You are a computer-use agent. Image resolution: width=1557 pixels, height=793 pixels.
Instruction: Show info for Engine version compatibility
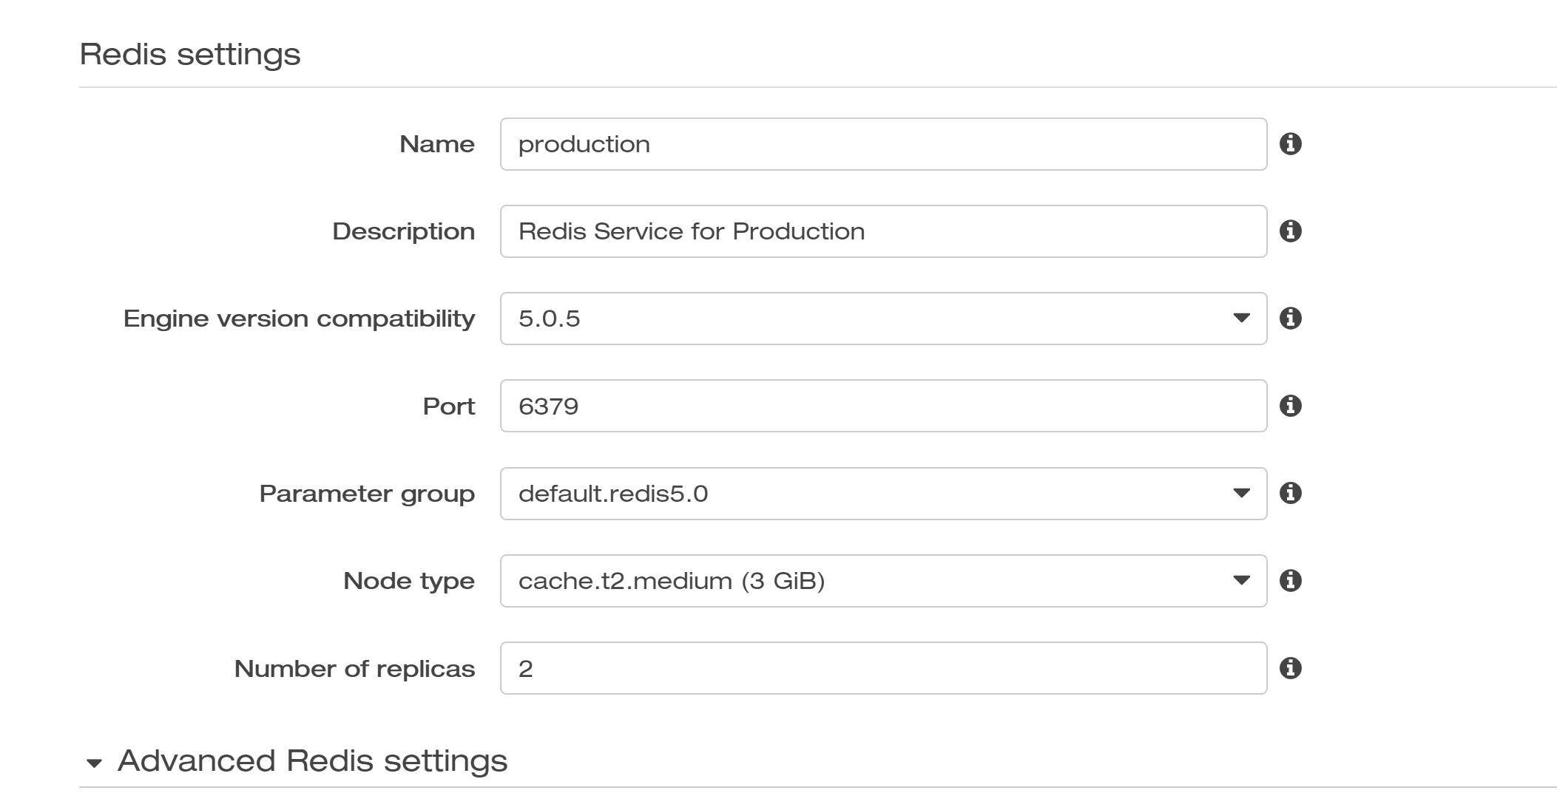pyautogui.click(x=1290, y=319)
